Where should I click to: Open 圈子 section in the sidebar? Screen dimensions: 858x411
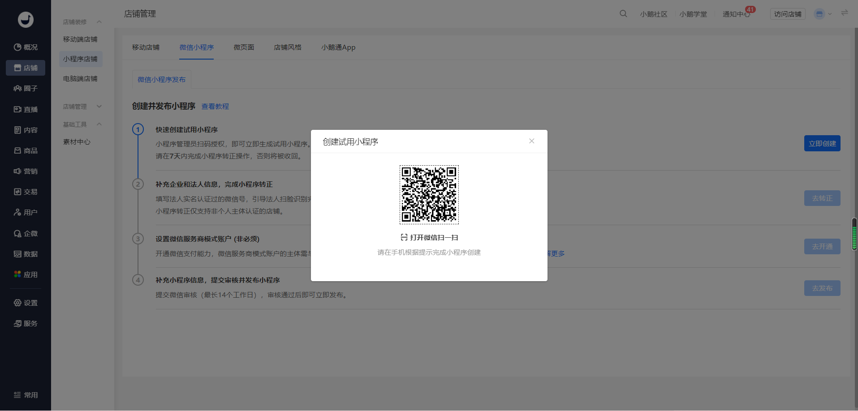(26, 88)
